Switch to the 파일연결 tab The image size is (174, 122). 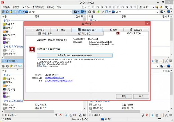pos(84,33)
